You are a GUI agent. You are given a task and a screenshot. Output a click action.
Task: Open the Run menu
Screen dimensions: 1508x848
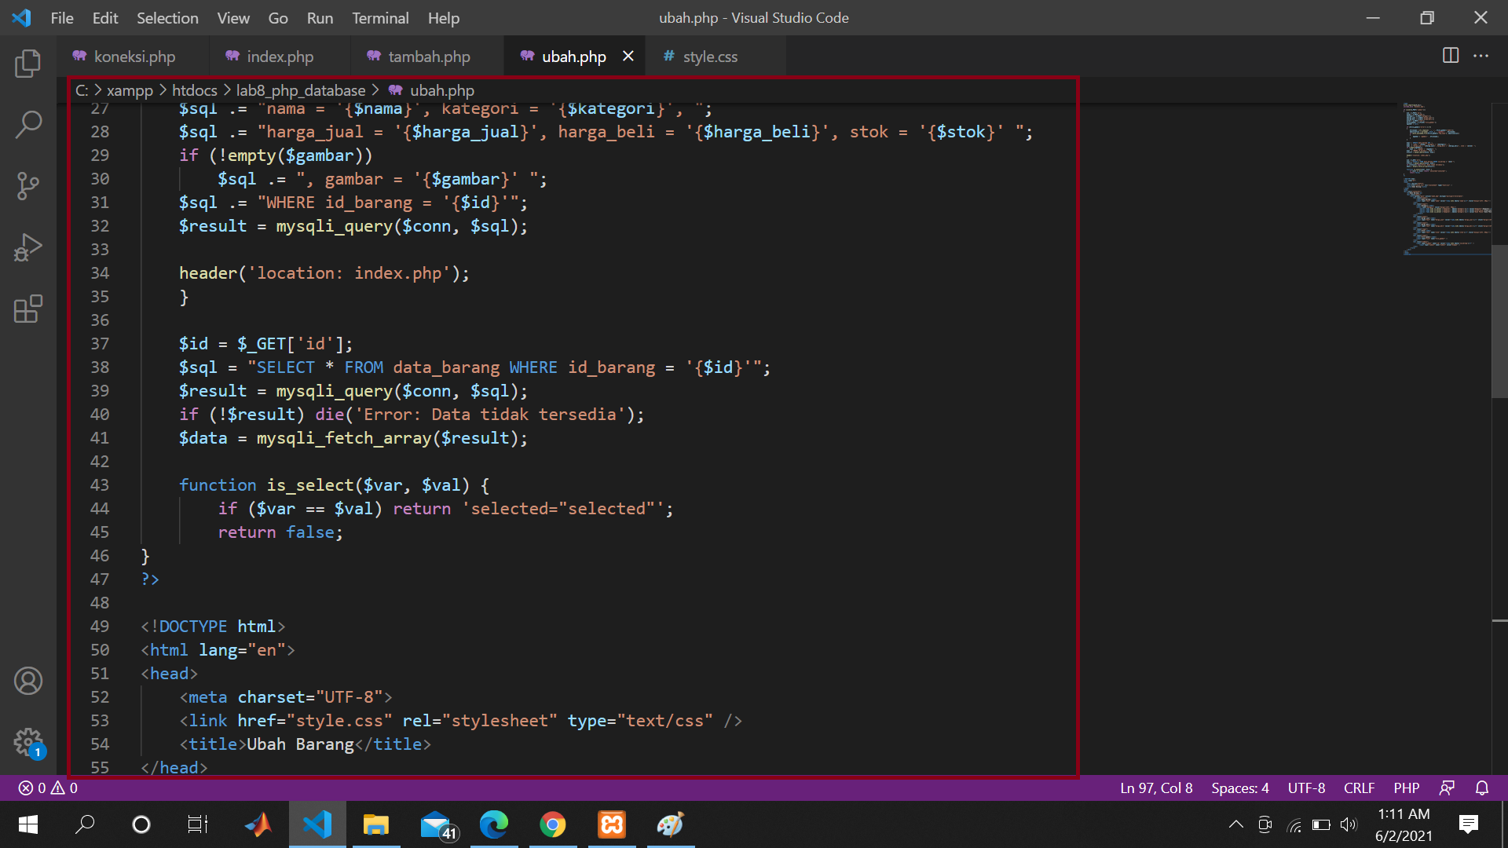[320, 17]
